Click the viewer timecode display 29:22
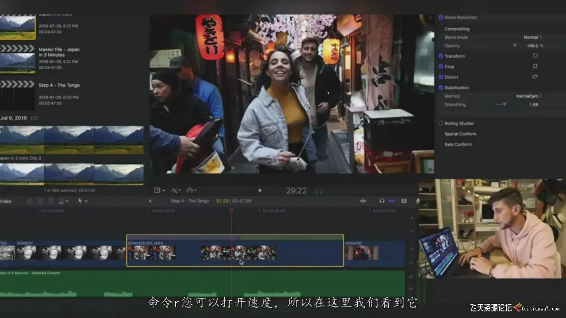Image resolution: width=566 pixels, height=318 pixels. coord(296,191)
